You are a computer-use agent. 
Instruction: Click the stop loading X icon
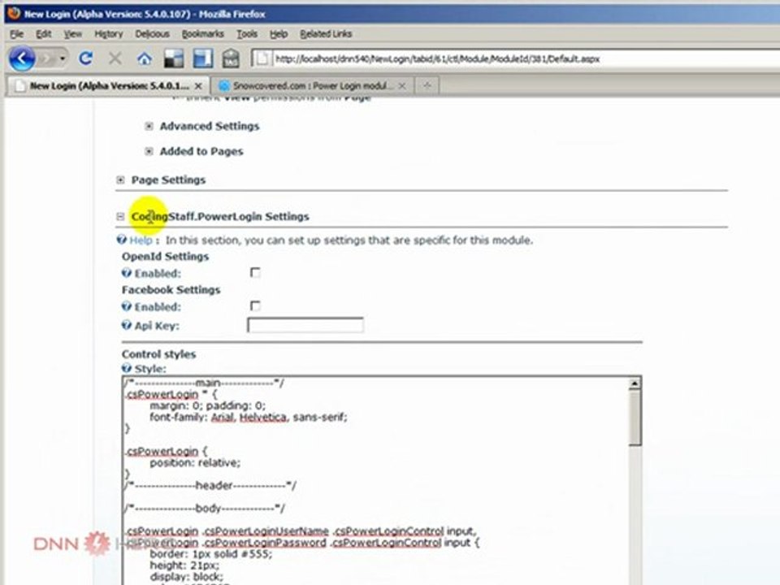pos(115,58)
